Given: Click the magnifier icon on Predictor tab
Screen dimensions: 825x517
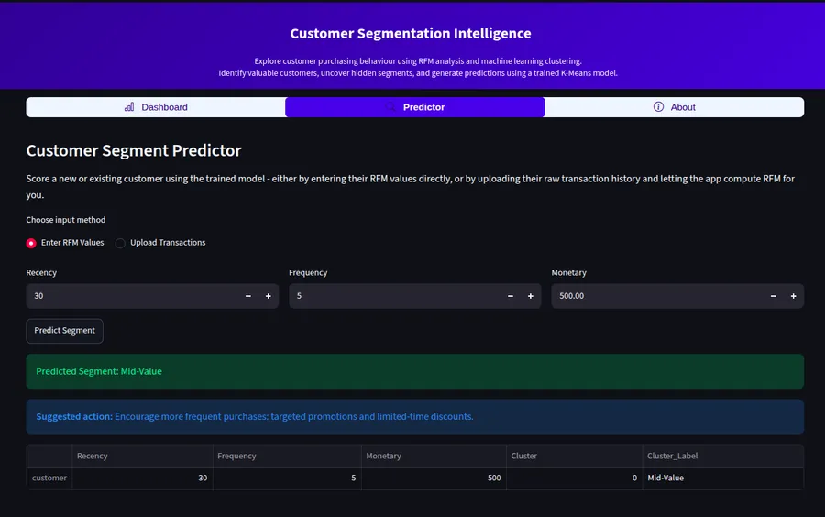Looking at the screenshot, I should point(390,106).
